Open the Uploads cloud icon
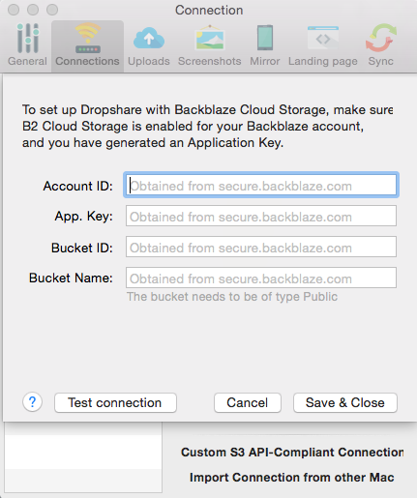The height and width of the screenshot is (498, 417). (149, 39)
